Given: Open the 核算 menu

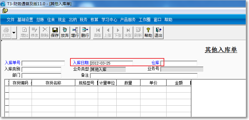Looking at the screenshot, I should [94, 20].
